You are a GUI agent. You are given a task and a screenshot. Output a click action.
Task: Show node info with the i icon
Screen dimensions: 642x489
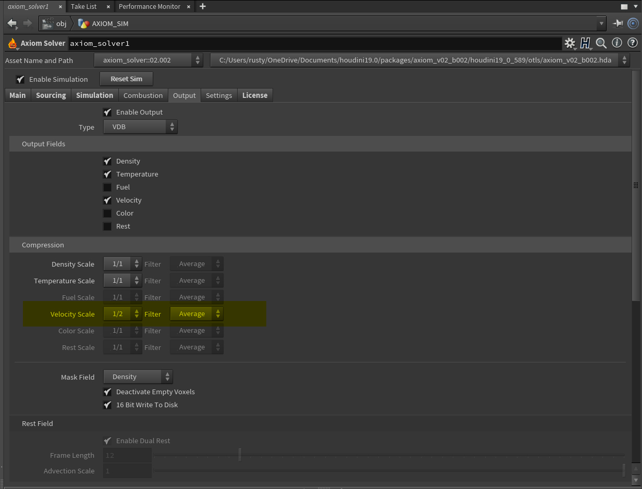point(617,43)
